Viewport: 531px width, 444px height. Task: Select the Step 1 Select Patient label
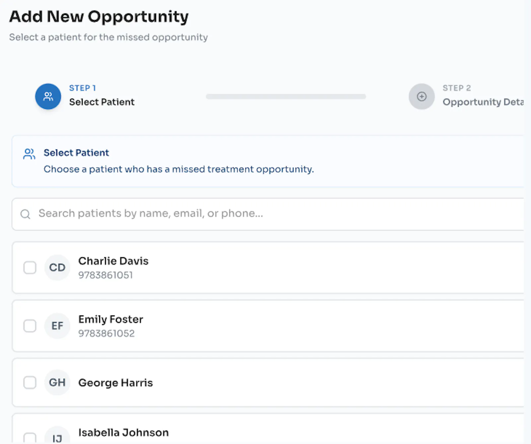102,102
